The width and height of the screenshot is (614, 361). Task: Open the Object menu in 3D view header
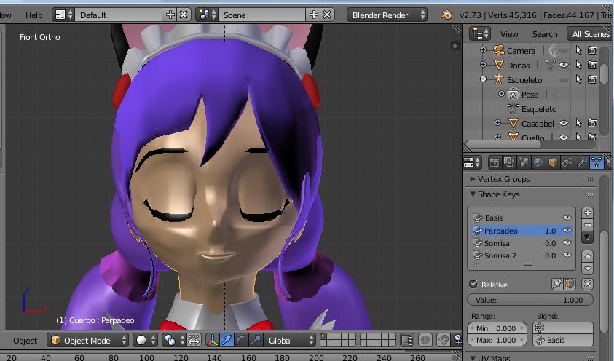pos(25,341)
